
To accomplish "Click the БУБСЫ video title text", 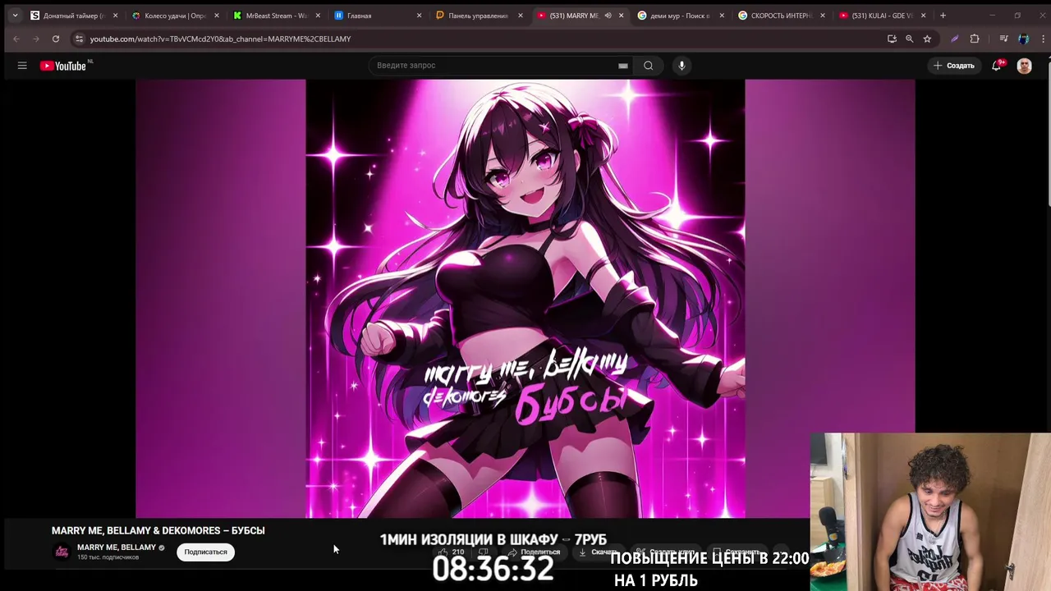I will (158, 531).
